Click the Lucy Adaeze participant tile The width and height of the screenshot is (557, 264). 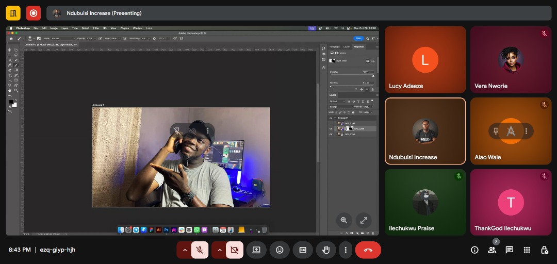(x=425, y=60)
